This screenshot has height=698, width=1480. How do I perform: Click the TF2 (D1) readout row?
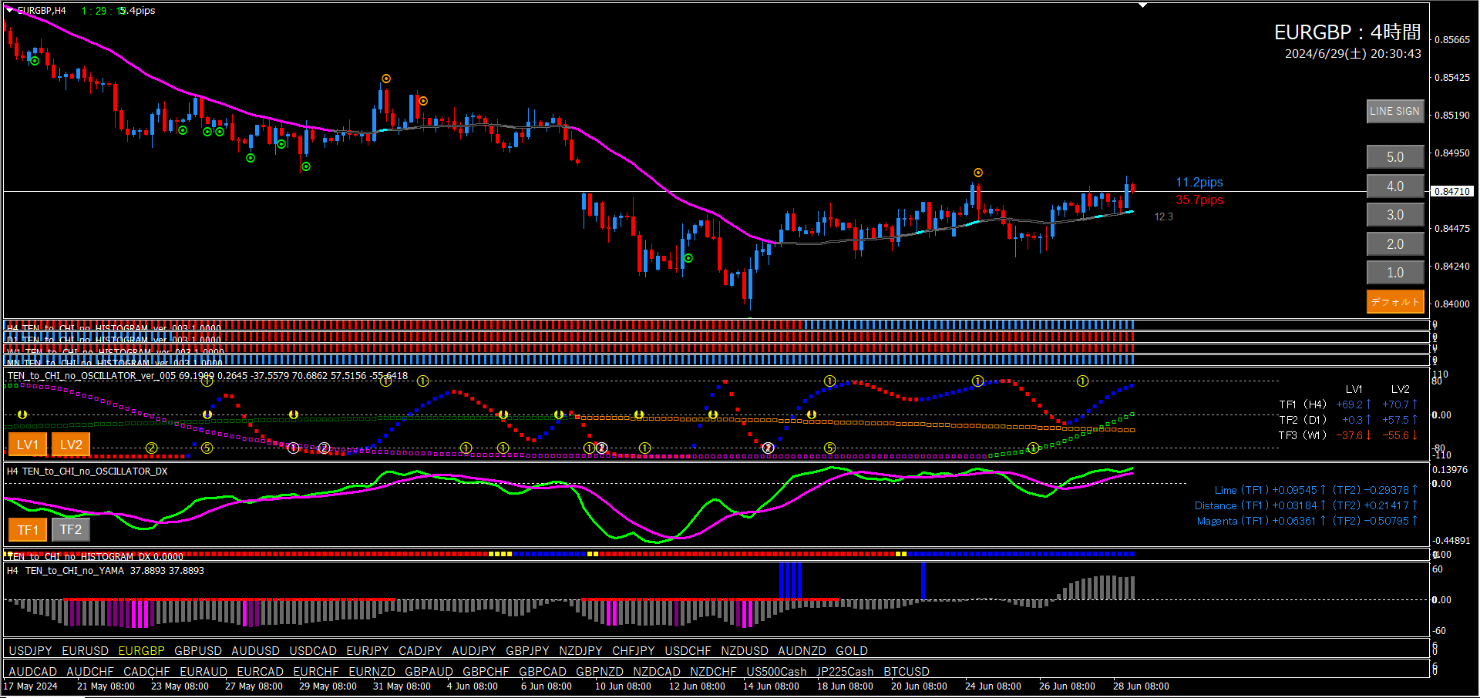[x=1348, y=420]
